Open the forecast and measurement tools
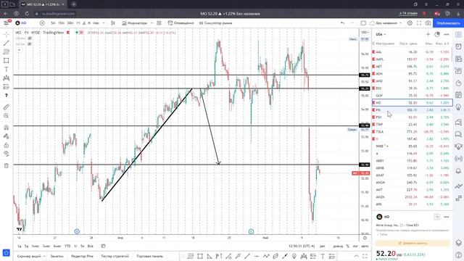The height and width of the screenshot is (261, 464). 7,87
